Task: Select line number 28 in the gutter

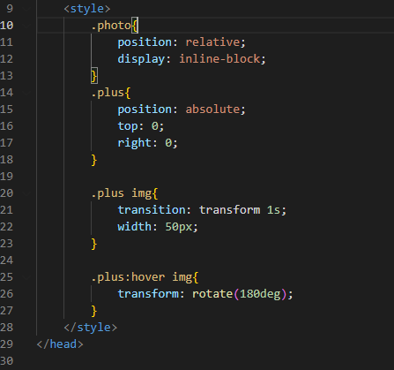Action: click(x=6, y=328)
